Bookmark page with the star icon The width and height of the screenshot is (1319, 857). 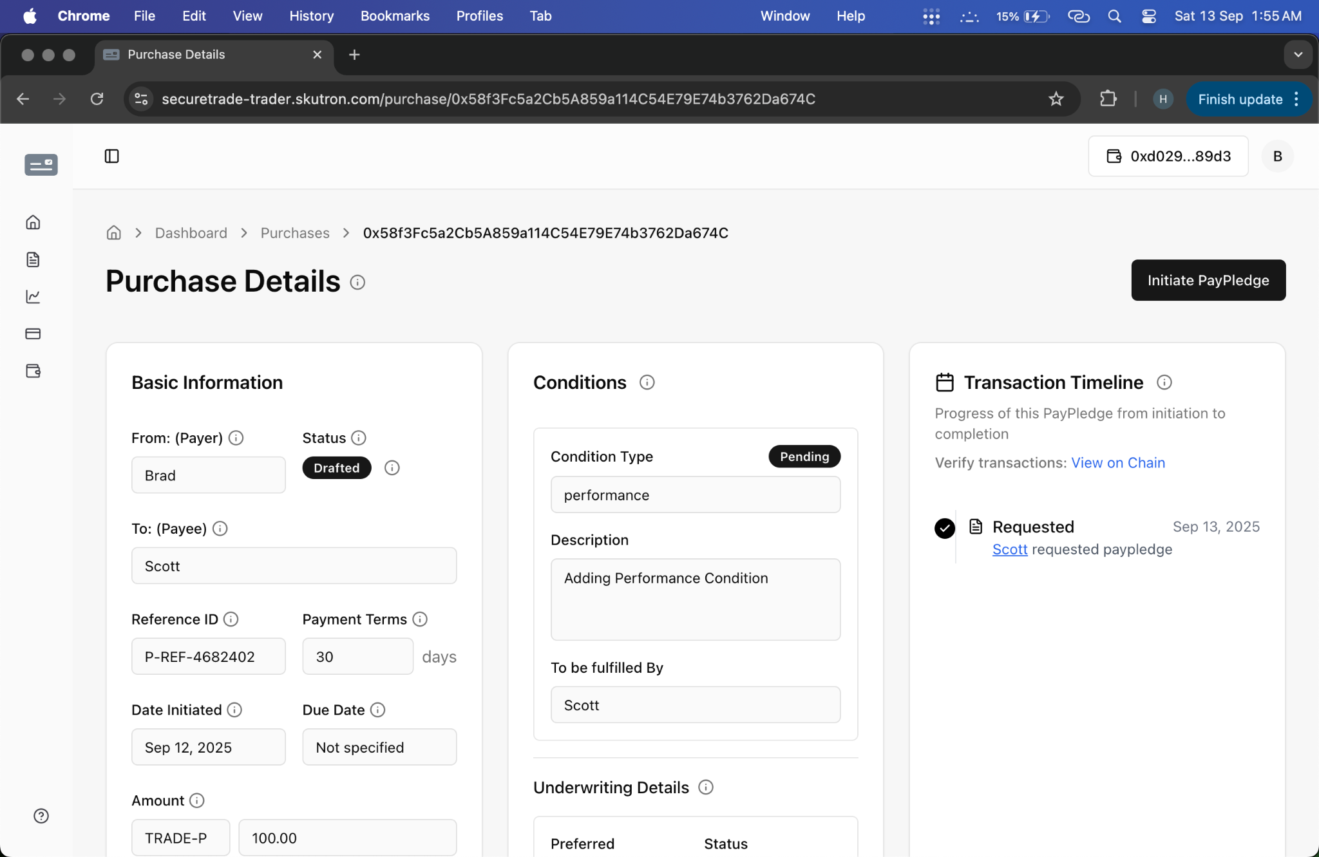pyautogui.click(x=1056, y=99)
